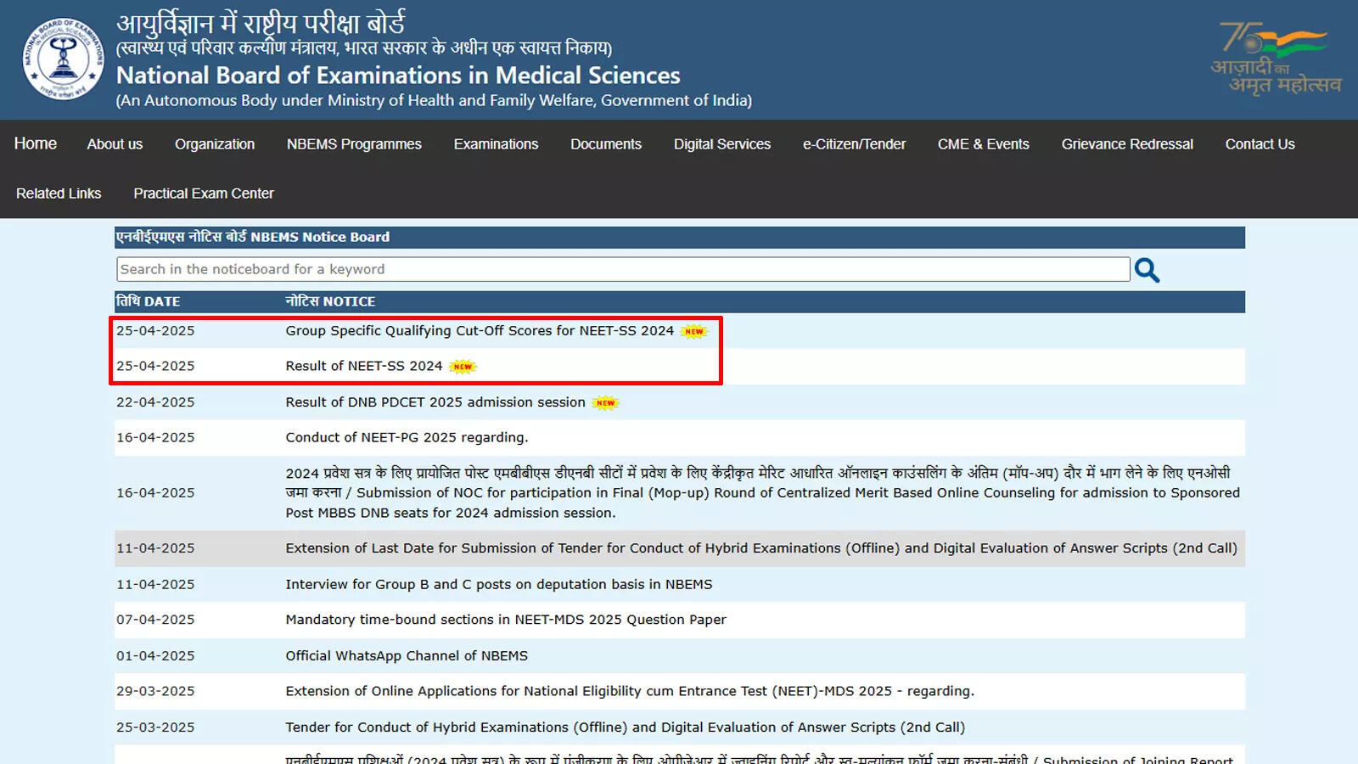
Task: Open Conduct of NEET-PG 2025 notice
Action: (x=407, y=438)
